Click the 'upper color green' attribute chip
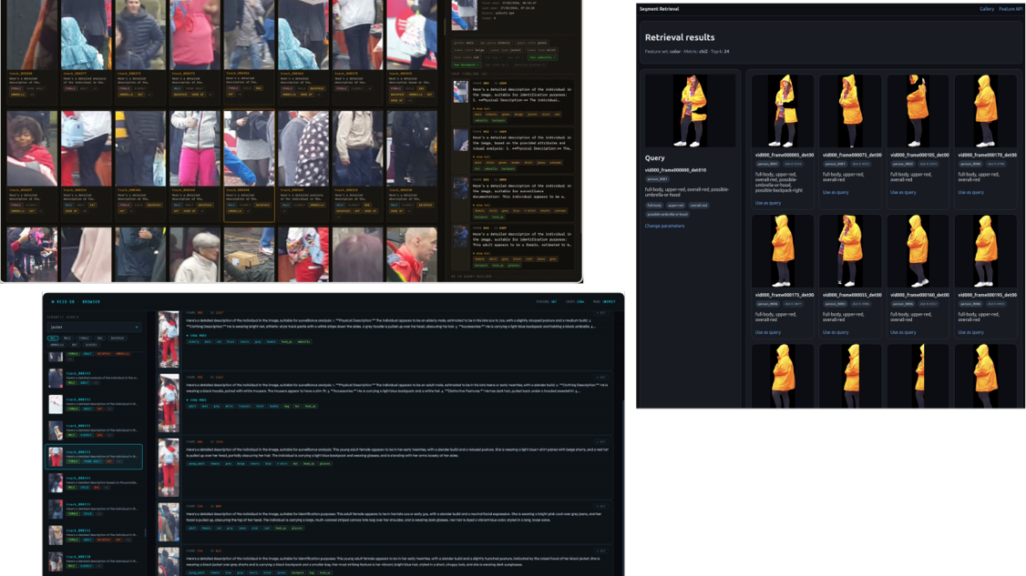The image size is (1026, 576). coord(531,43)
